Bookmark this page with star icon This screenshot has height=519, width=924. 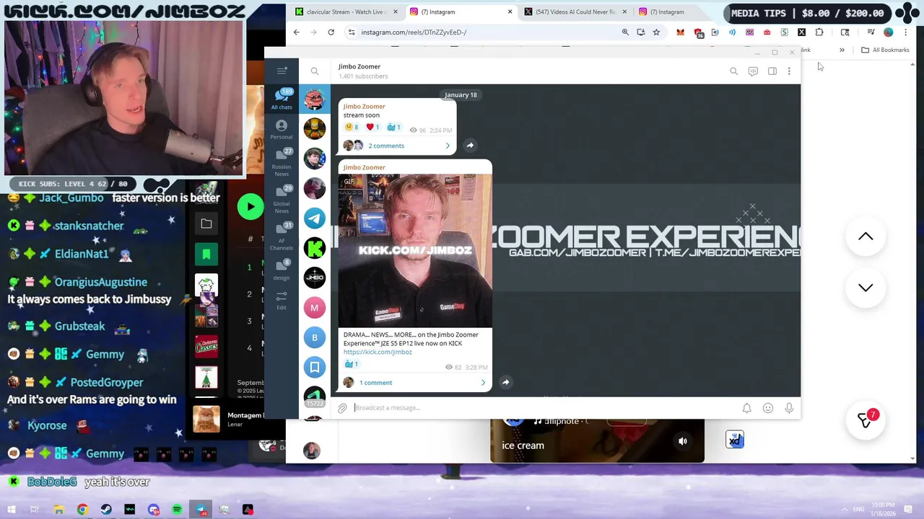656,32
